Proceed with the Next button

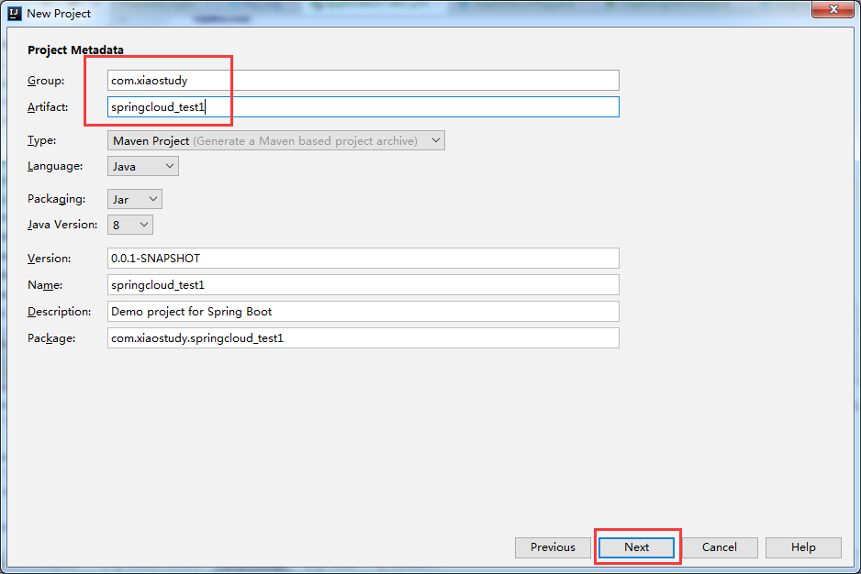(636, 547)
